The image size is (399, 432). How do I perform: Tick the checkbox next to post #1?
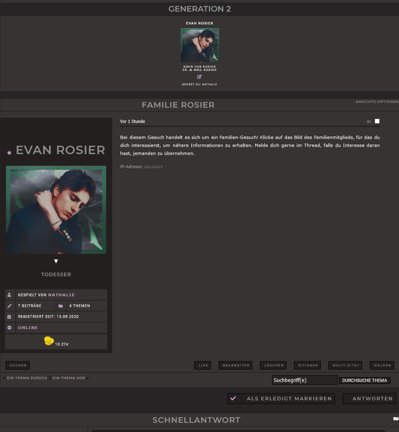click(377, 121)
